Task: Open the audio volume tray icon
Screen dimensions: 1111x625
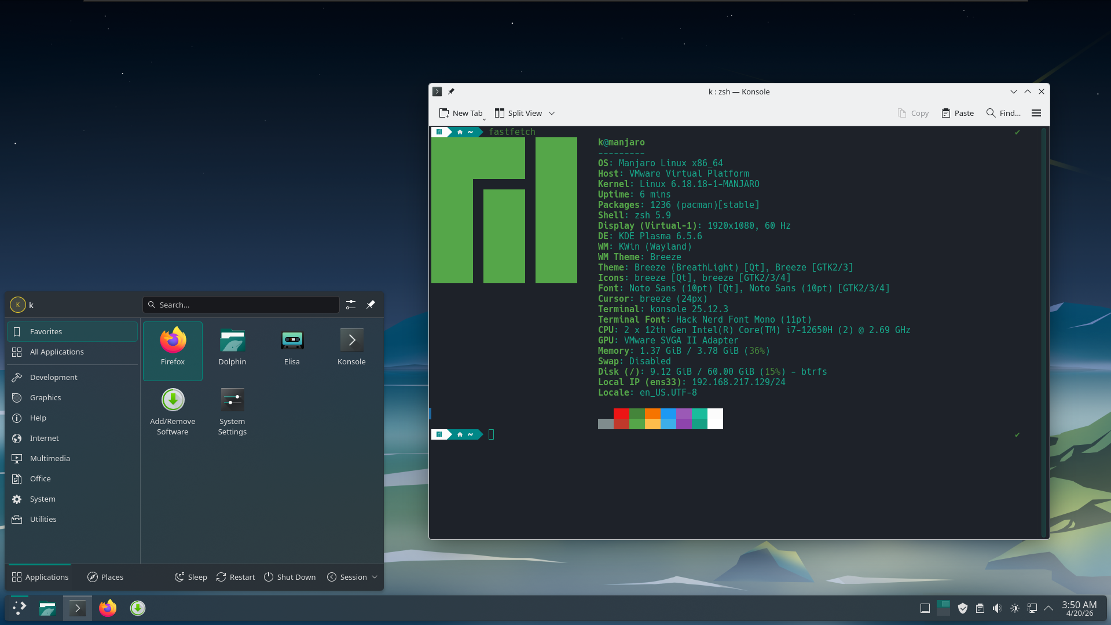Action: (x=997, y=608)
